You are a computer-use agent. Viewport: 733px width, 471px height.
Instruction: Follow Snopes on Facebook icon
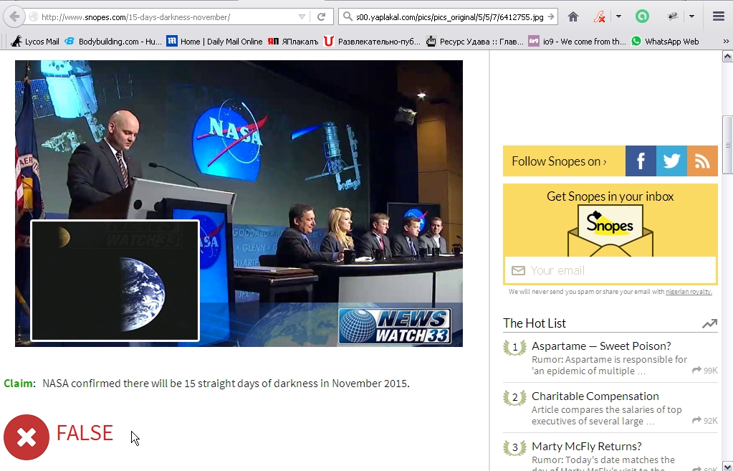click(641, 161)
